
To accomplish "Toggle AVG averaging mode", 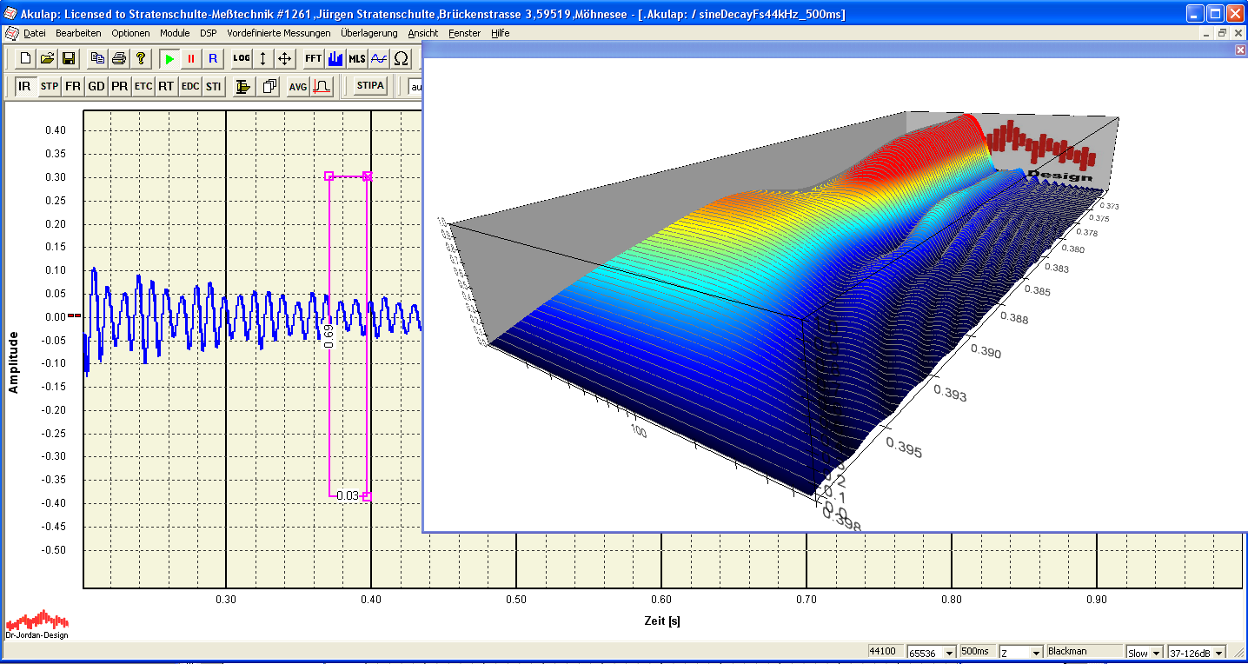I will 298,87.
